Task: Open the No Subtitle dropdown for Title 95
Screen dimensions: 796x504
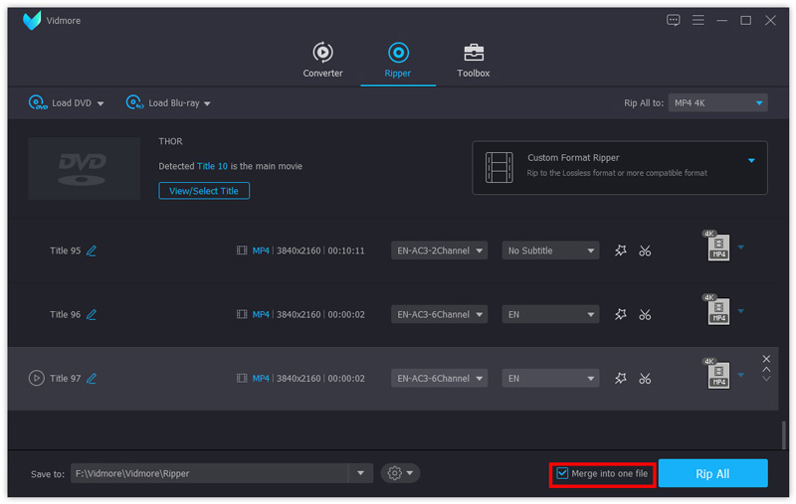Action: (x=550, y=252)
